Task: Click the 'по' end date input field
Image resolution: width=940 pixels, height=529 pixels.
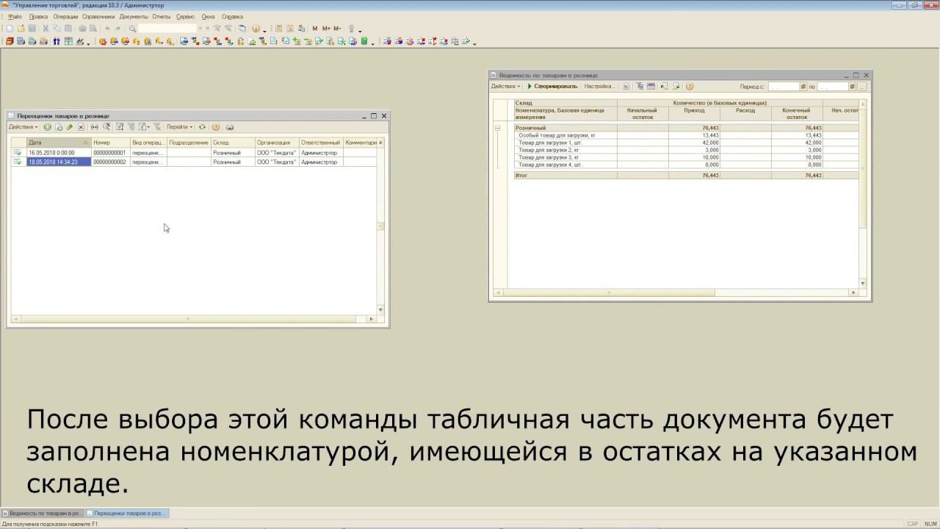Action: pyautogui.click(x=832, y=86)
